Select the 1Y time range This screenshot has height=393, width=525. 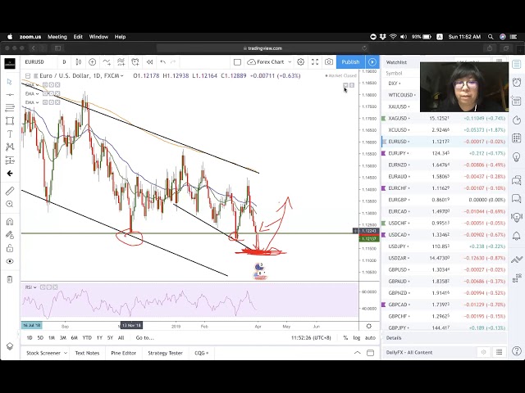coord(99,337)
